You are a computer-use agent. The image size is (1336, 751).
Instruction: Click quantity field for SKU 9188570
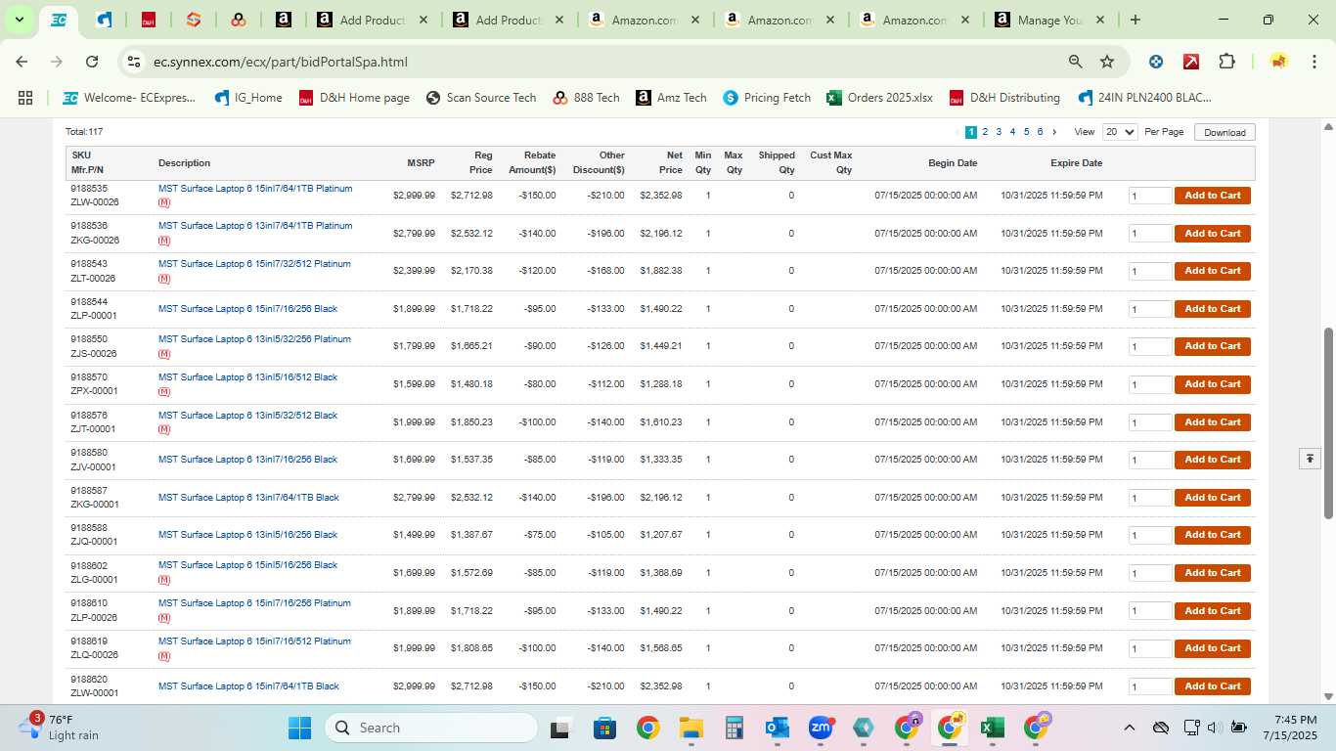tap(1149, 384)
